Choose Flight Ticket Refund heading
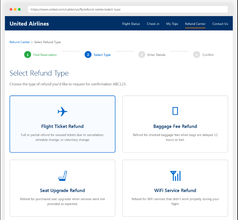Image resolution: width=238 pixels, height=220 pixels. (62, 126)
